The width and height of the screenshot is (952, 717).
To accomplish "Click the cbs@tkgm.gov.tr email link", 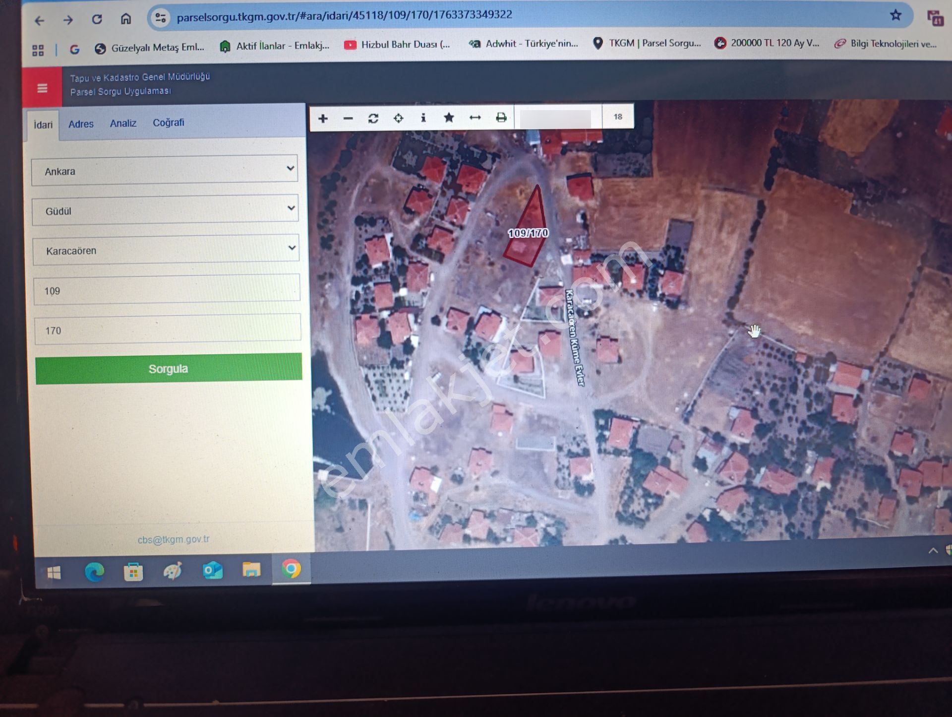I will coord(174,539).
